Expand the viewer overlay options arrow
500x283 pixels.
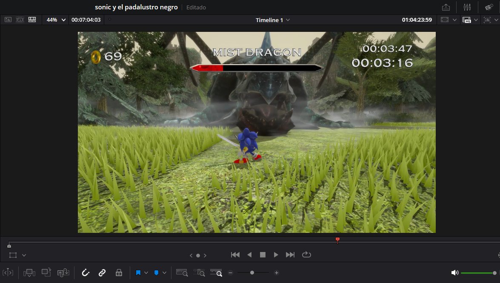(455, 20)
